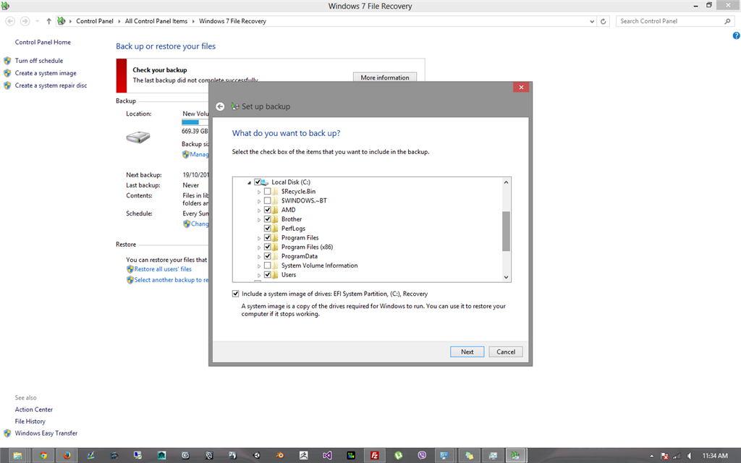The width and height of the screenshot is (741, 463).
Task: Click the backup drive icon under Location
Action: 138,137
